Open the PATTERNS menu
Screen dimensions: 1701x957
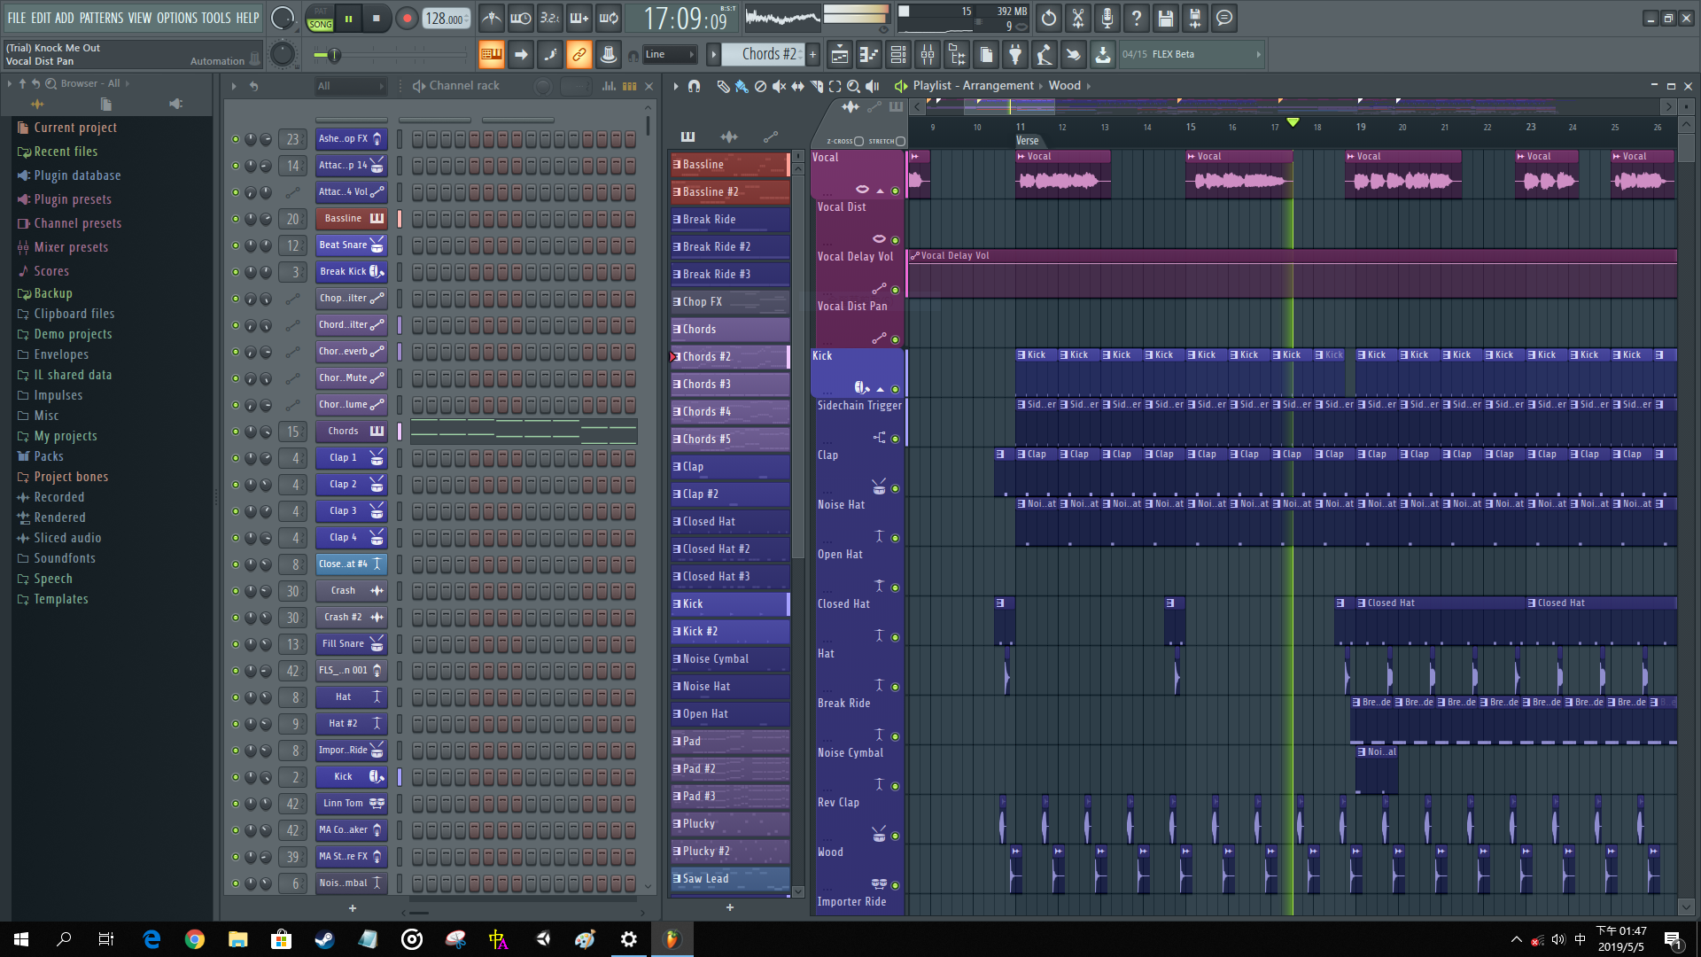click(101, 18)
